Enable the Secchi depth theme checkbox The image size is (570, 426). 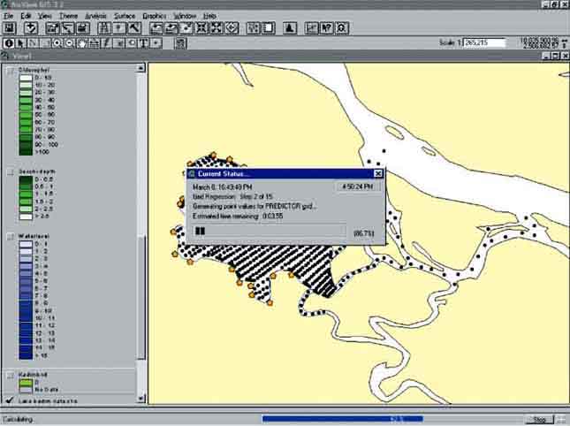pos(10,171)
